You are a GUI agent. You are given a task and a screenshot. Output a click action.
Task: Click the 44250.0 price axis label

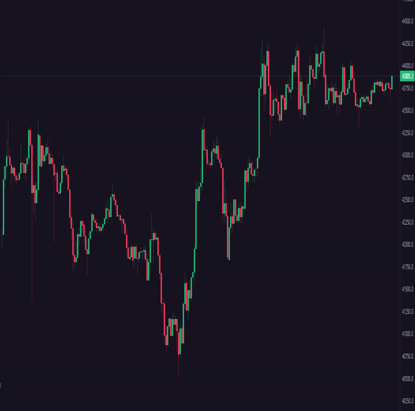coord(407,44)
